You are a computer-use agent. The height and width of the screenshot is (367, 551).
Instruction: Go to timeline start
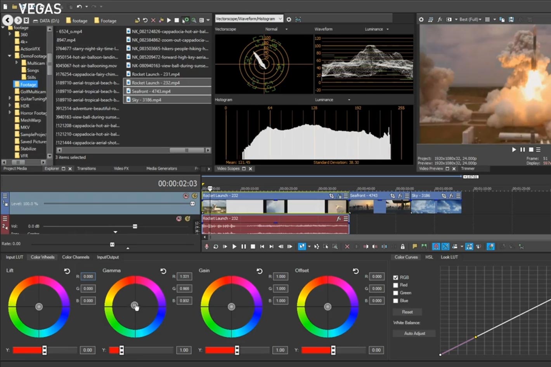[x=262, y=246]
